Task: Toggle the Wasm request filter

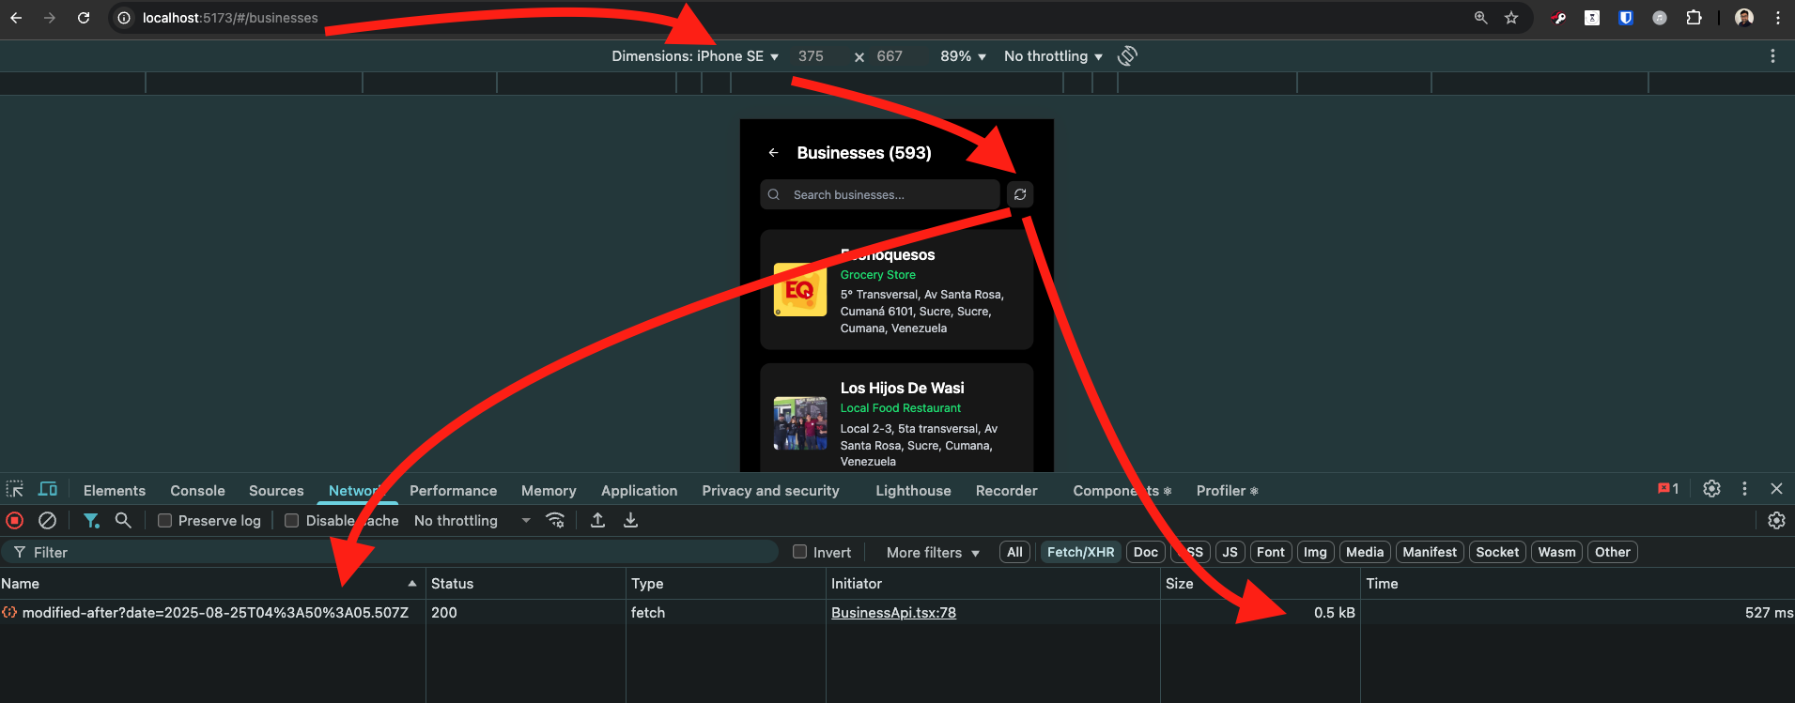Action: tap(1556, 552)
